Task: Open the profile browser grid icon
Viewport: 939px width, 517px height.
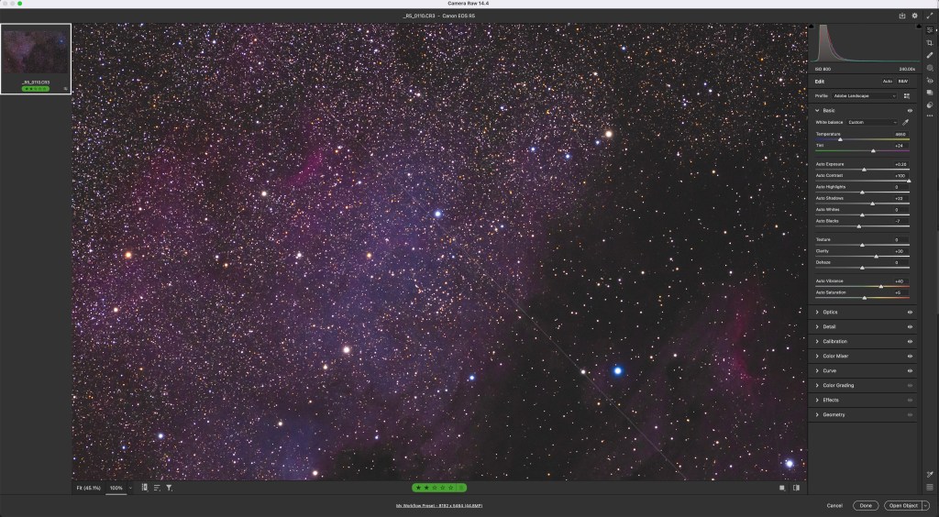Action: [x=907, y=95]
